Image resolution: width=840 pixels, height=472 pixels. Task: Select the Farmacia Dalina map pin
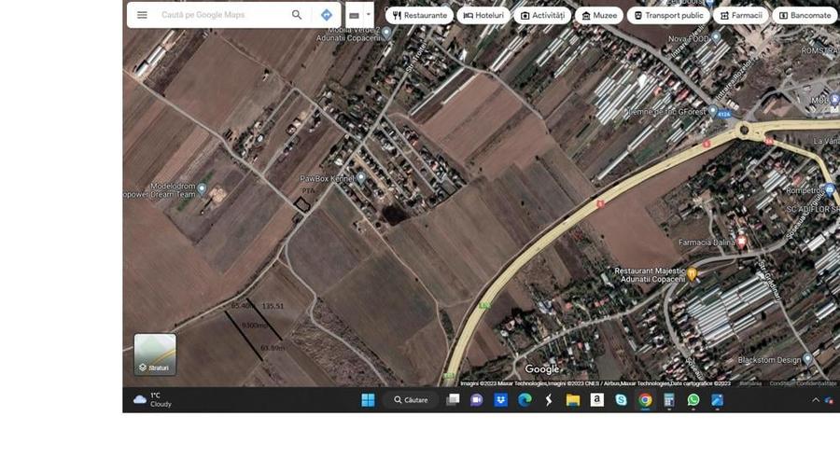[741, 242]
